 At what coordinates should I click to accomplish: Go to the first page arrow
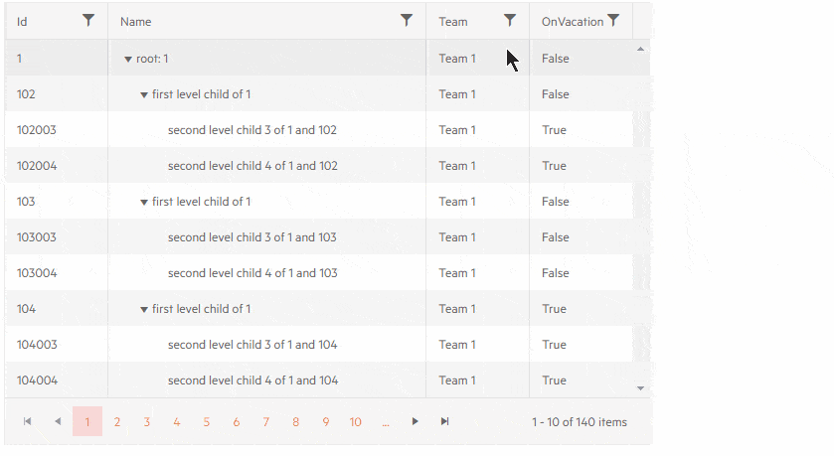[x=28, y=422]
